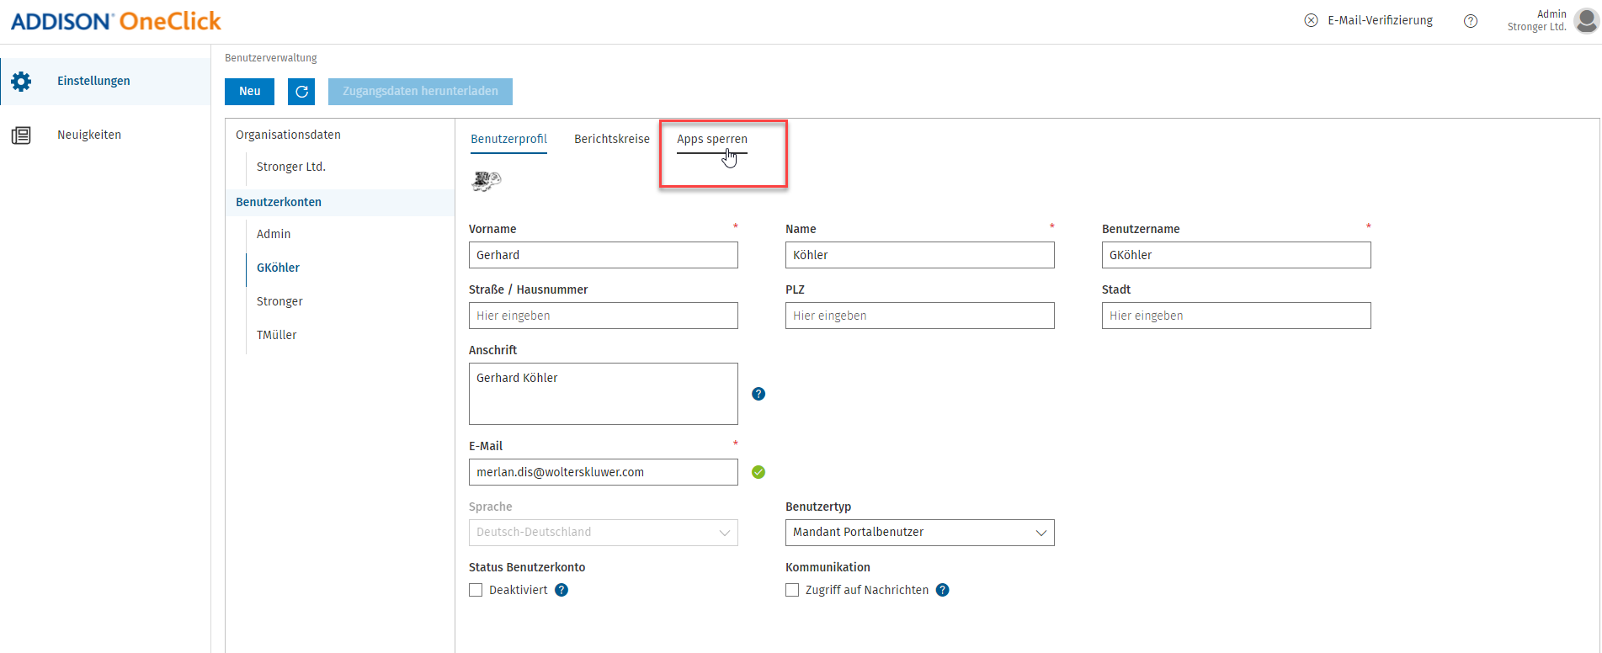This screenshot has width=1602, height=653.
Task: Open the Sprache dropdown
Action: point(604,533)
